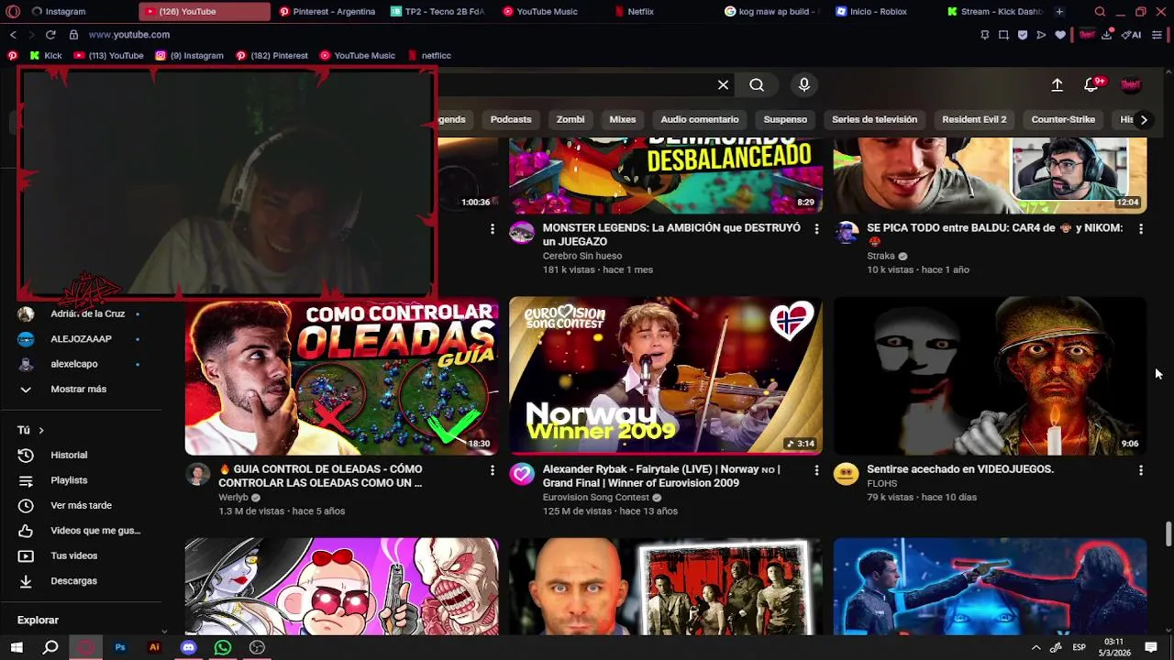Select the Suspenso filter chip

(x=785, y=119)
